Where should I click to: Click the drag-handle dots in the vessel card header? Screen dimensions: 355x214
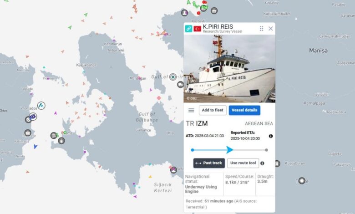tap(262, 29)
